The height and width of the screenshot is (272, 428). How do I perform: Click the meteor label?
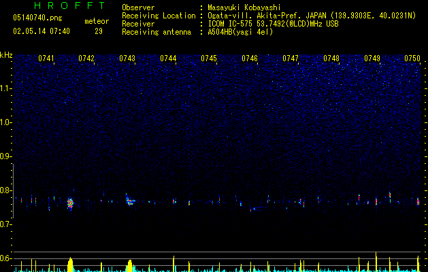pos(97,21)
